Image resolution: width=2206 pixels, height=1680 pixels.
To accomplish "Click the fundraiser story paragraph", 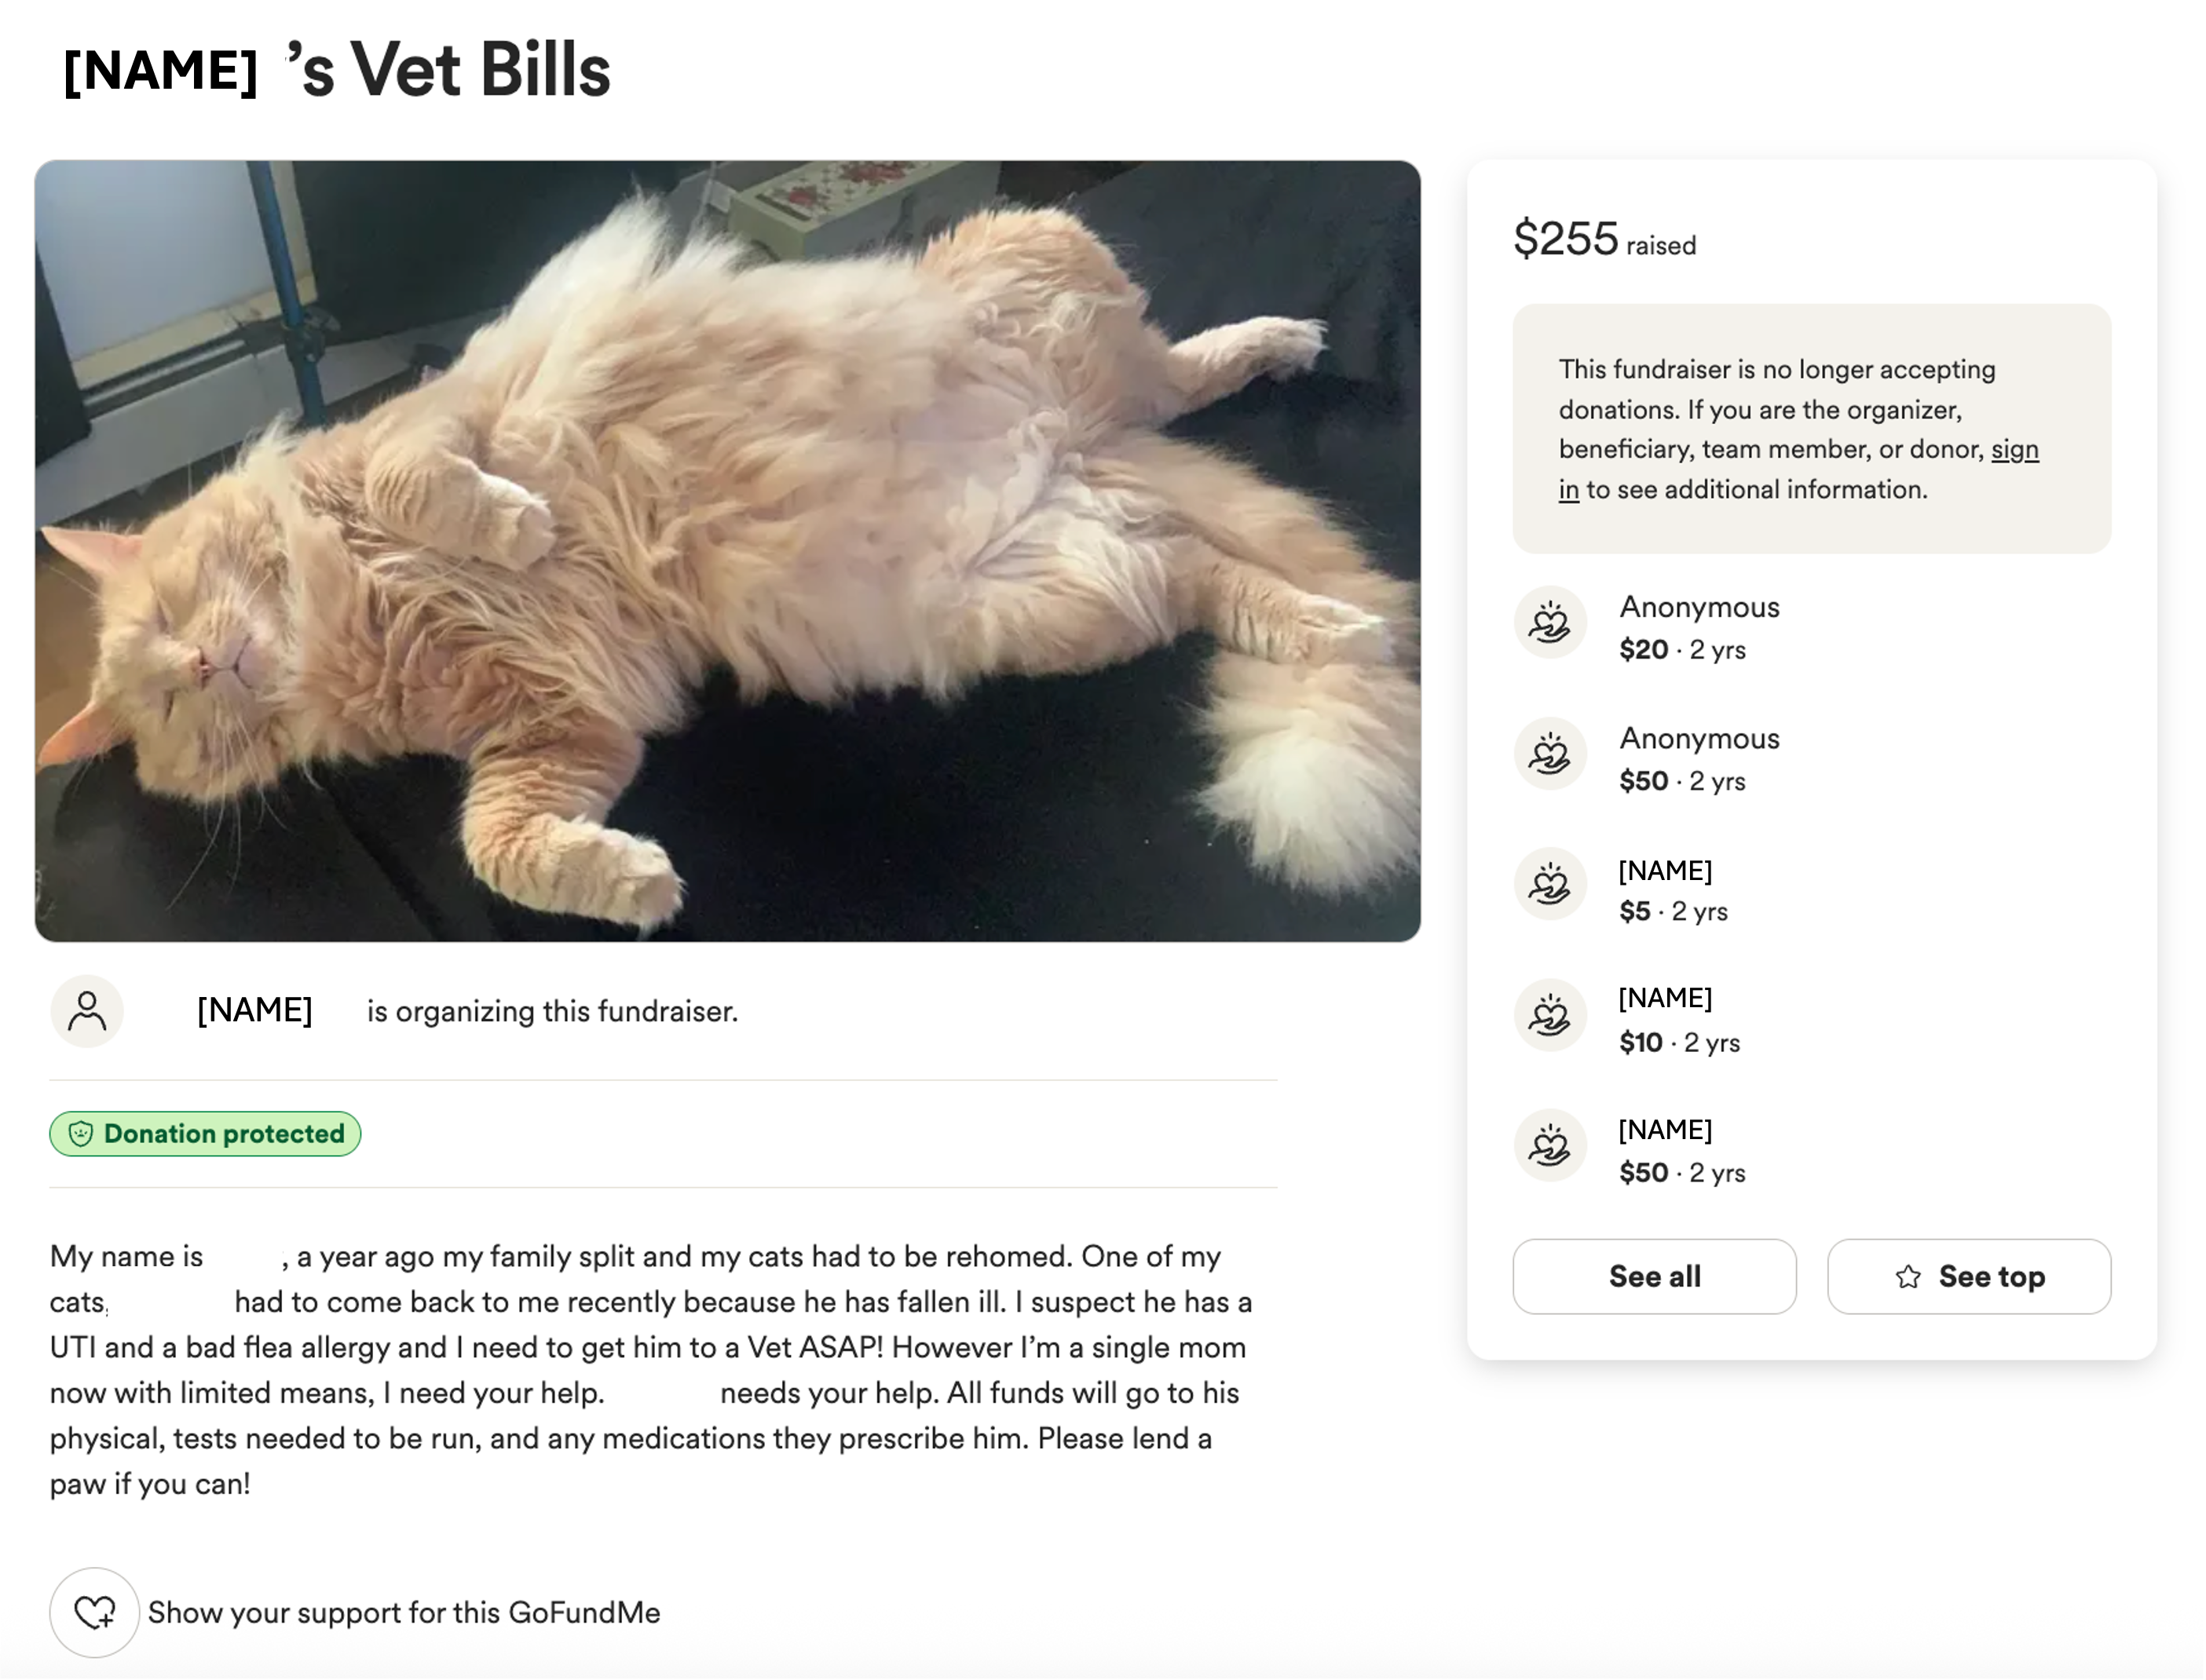I will (650, 1369).
